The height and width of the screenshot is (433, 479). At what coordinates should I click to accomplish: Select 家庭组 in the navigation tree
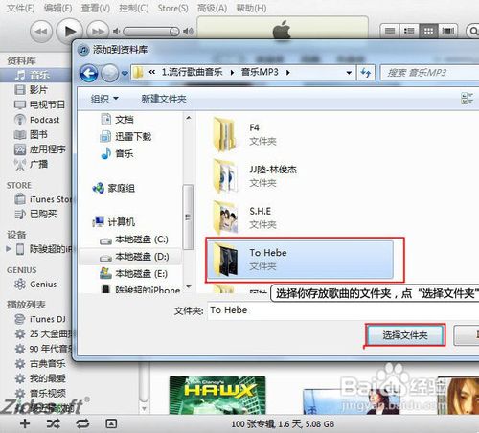pyautogui.click(x=114, y=188)
